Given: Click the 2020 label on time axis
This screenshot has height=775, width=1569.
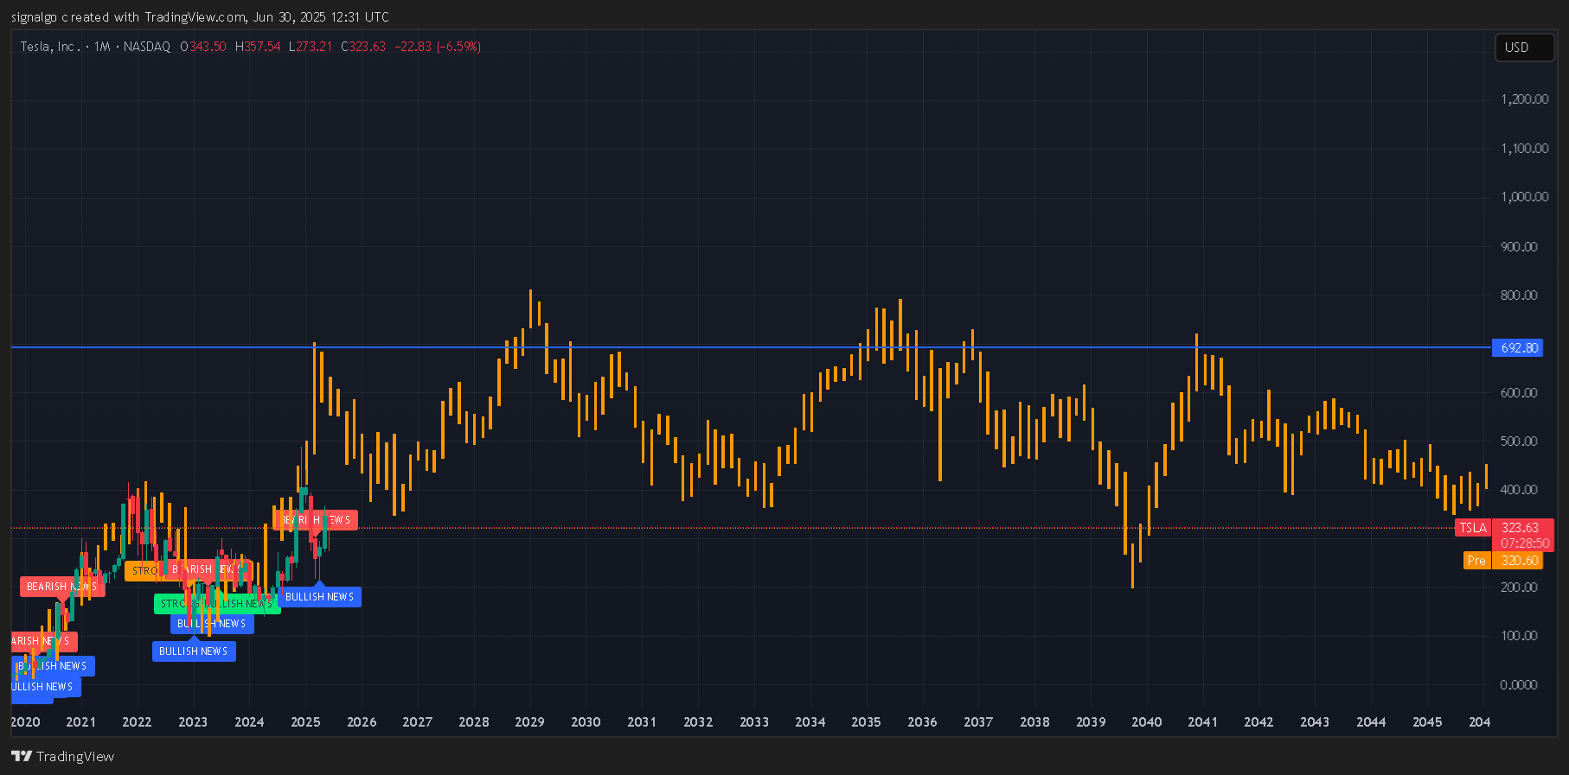Looking at the screenshot, I should [x=25, y=722].
